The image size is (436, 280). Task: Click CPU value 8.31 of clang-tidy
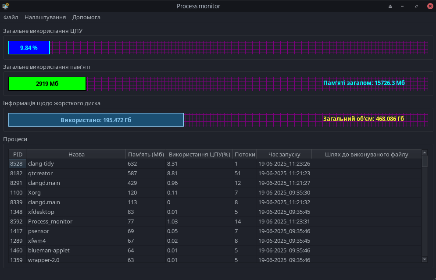click(172, 163)
